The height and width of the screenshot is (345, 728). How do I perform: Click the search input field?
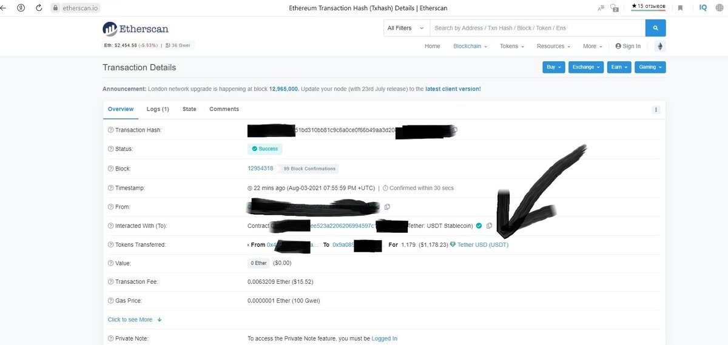click(x=538, y=28)
